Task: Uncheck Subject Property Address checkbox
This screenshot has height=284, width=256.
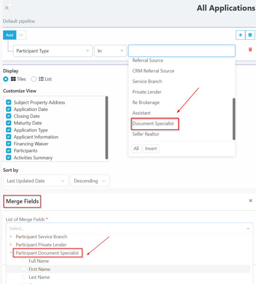Action: (x=9, y=102)
